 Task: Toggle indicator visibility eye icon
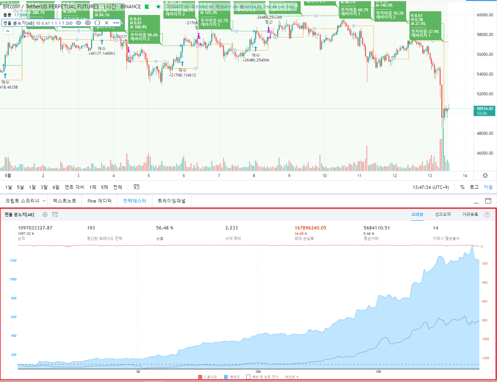[78, 23]
